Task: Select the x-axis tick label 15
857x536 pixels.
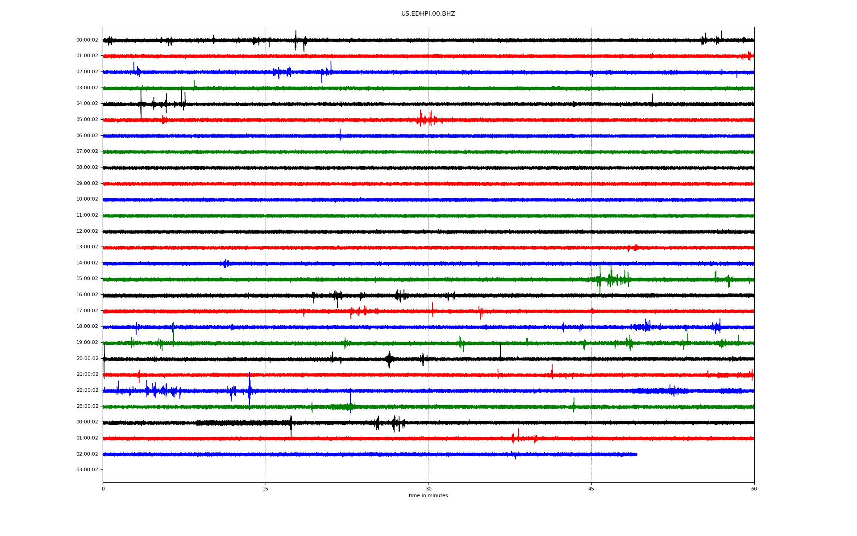Action: pyautogui.click(x=266, y=489)
